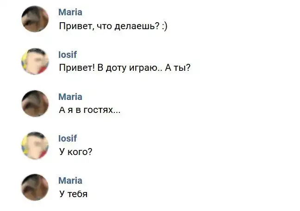Click Maria's avatar beside "Привет, что делаешь?"

click(35, 19)
